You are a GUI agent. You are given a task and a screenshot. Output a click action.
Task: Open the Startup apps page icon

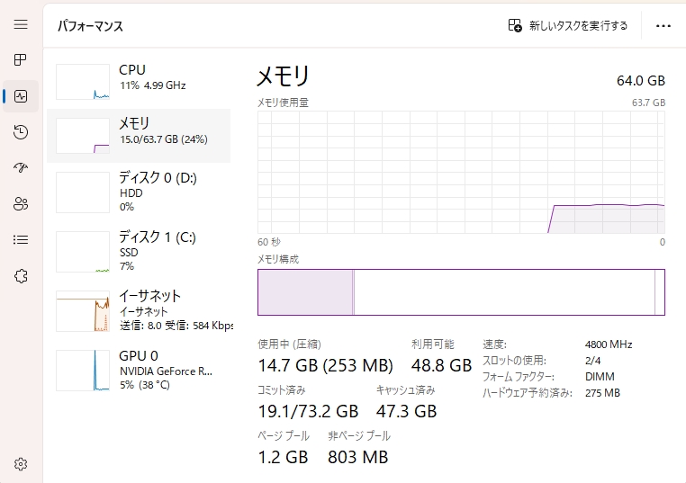pos(21,168)
